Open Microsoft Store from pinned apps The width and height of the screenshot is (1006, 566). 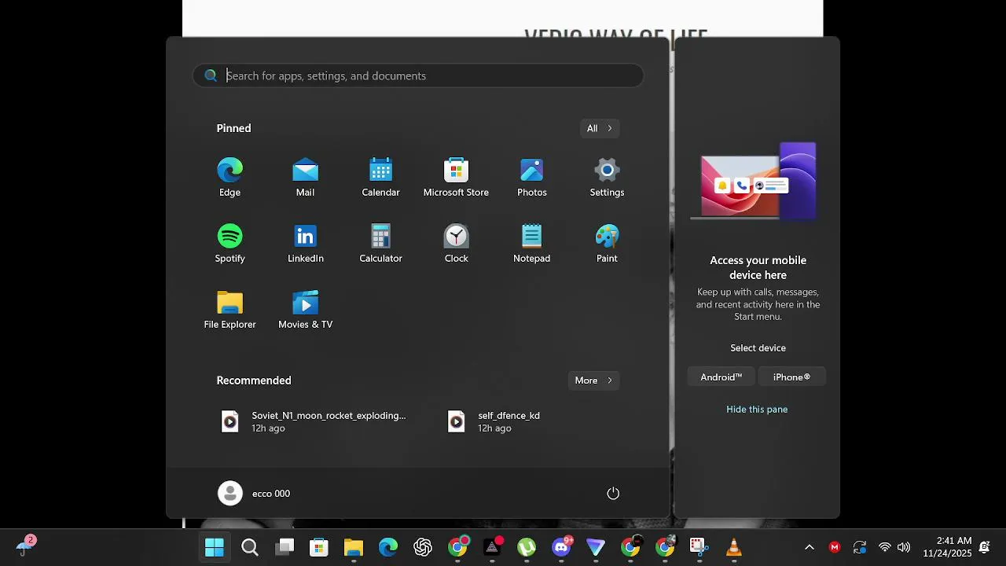pyautogui.click(x=456, y=178)
